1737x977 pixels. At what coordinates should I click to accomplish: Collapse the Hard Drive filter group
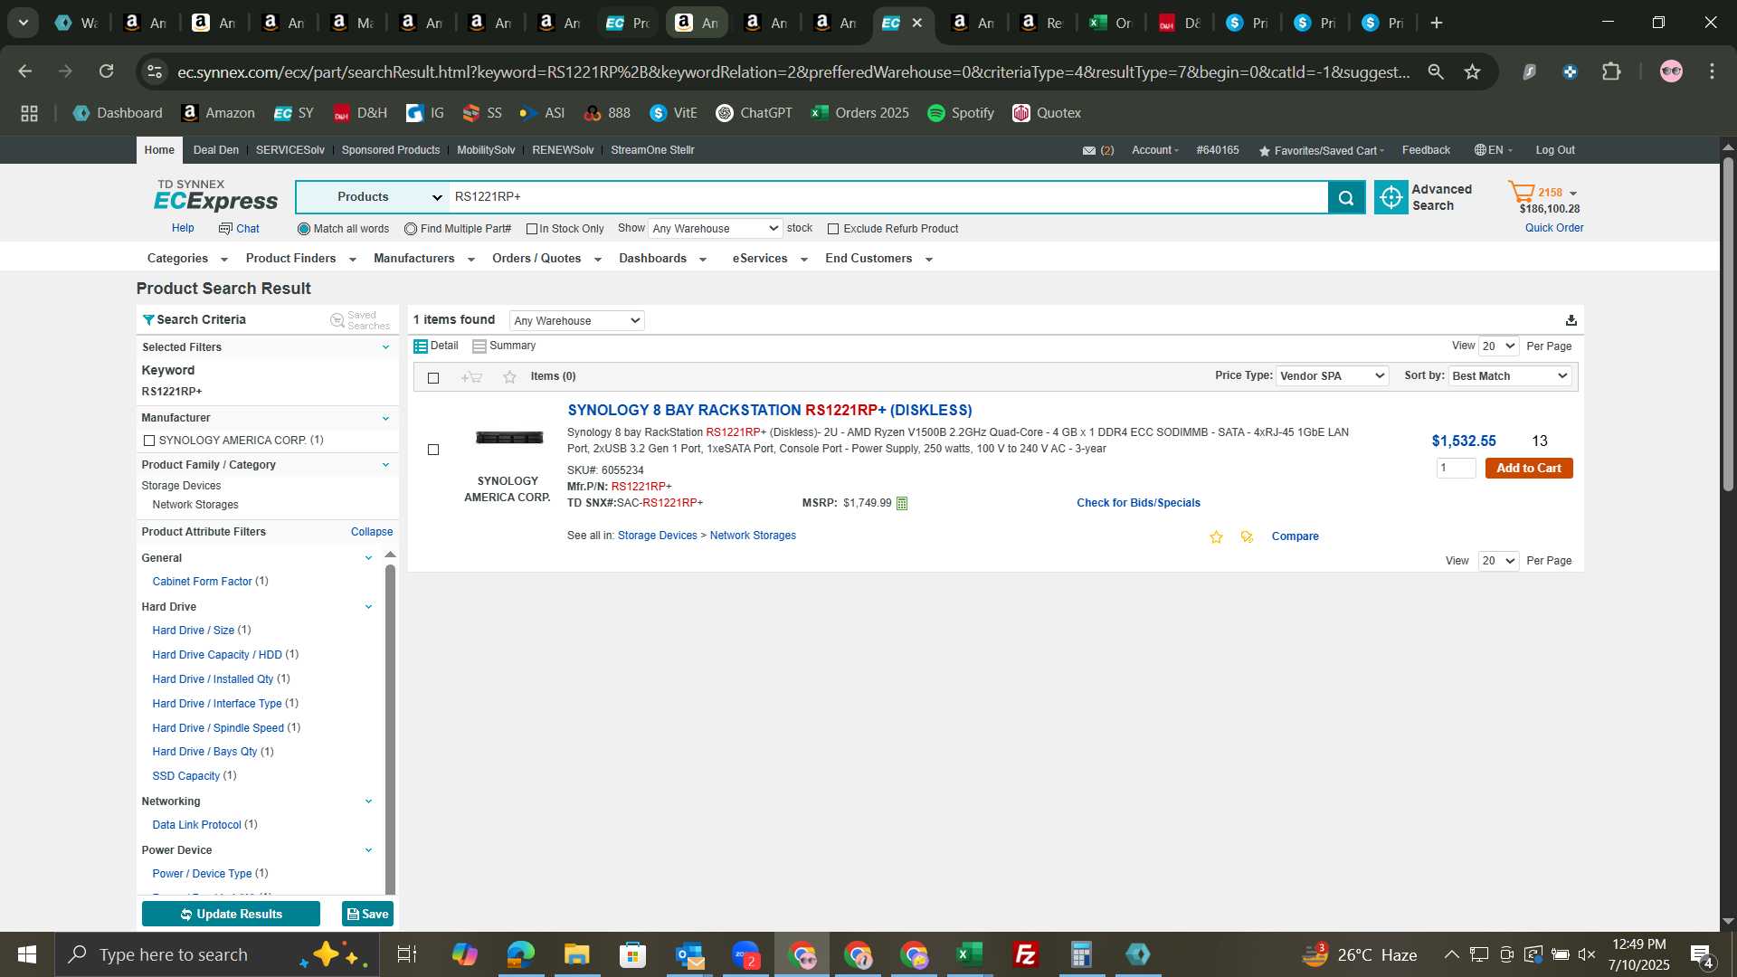click(368, 607)
